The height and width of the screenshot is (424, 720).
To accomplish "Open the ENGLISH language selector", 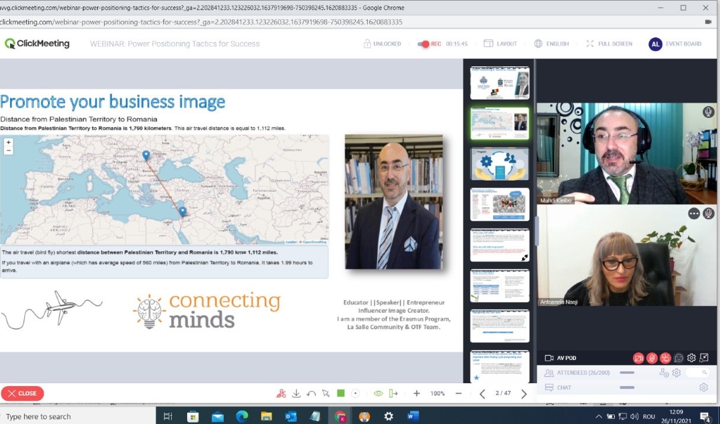I will (551, 44).
